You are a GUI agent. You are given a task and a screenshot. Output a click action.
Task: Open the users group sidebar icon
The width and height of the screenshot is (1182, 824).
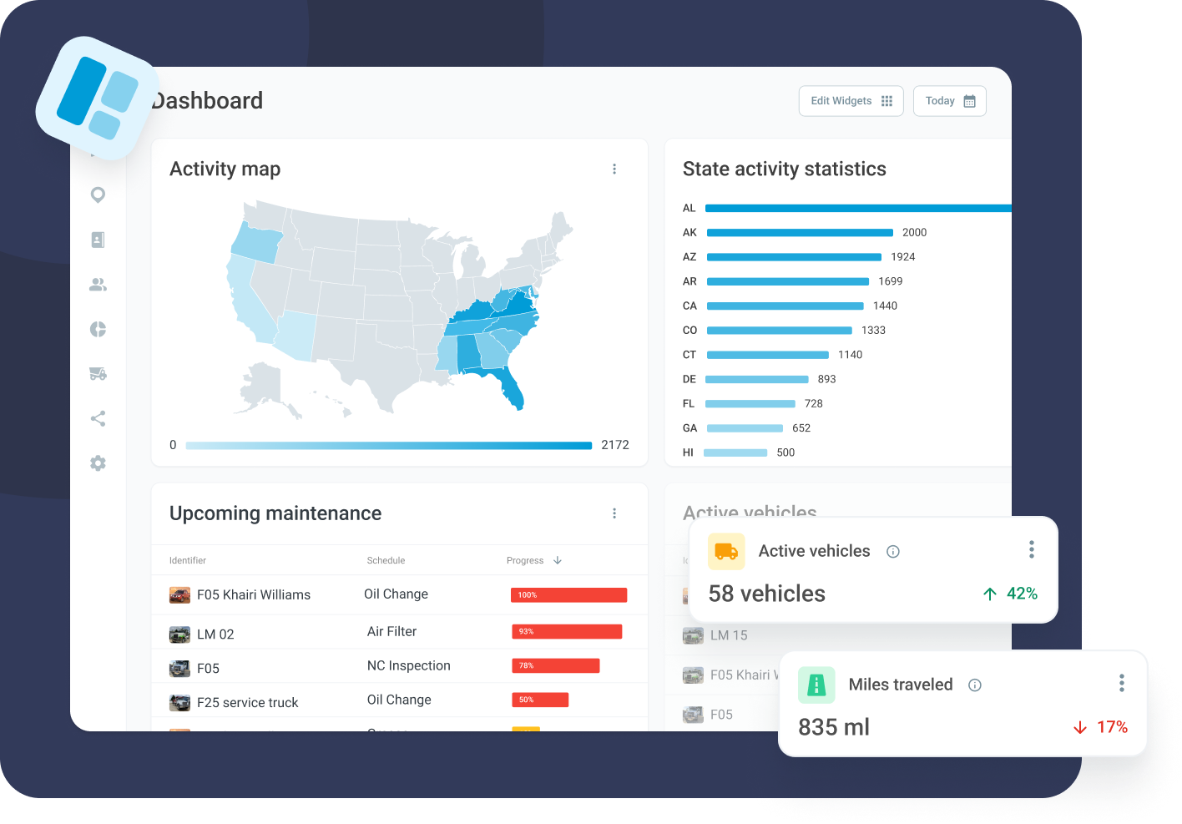98,285
